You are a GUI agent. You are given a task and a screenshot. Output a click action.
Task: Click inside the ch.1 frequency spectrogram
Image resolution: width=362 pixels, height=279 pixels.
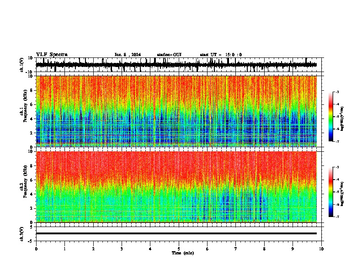[176, 111]
